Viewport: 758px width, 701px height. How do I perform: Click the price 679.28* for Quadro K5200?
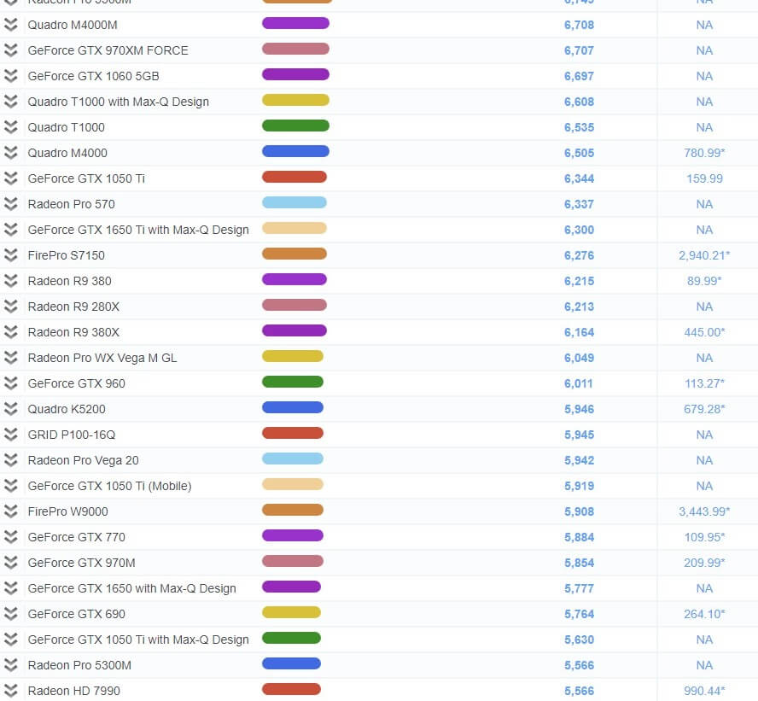pos(704,410)
